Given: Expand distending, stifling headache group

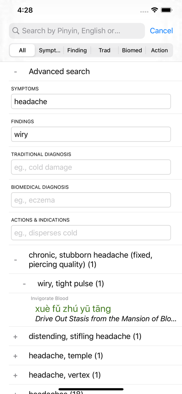Looking at the screenshot, I should click(15, 336).
